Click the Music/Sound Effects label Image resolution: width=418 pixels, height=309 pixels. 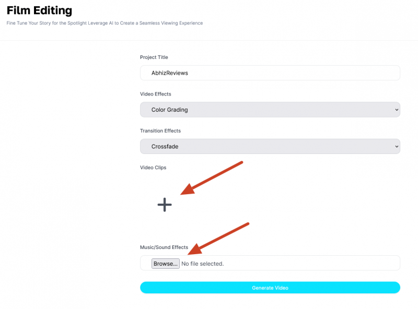click(164, 247)
